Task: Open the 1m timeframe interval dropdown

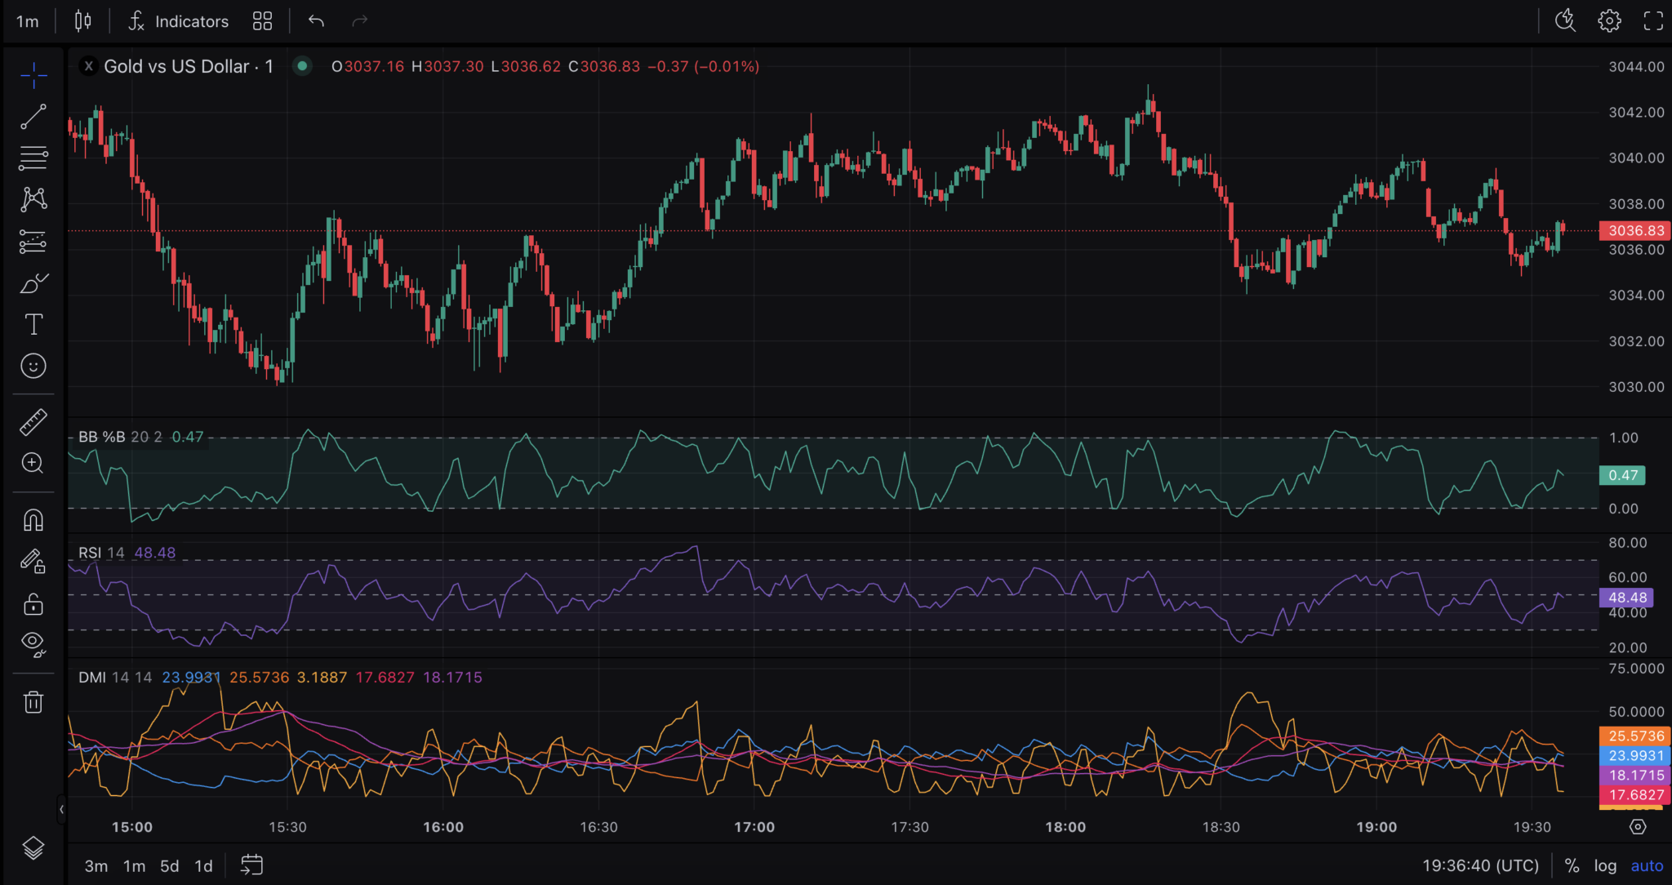Action: coord(28,21)
